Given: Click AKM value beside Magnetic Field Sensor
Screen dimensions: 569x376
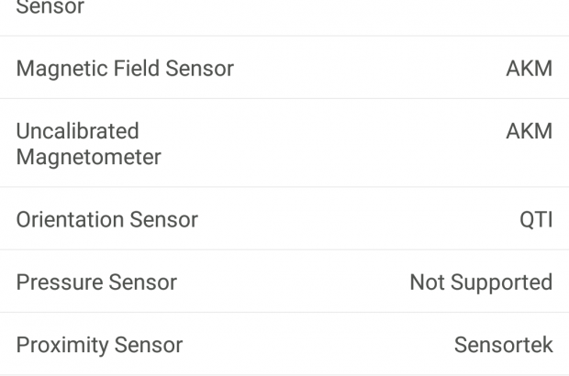Looking at the screenshot, I should [x=530, y=69].
